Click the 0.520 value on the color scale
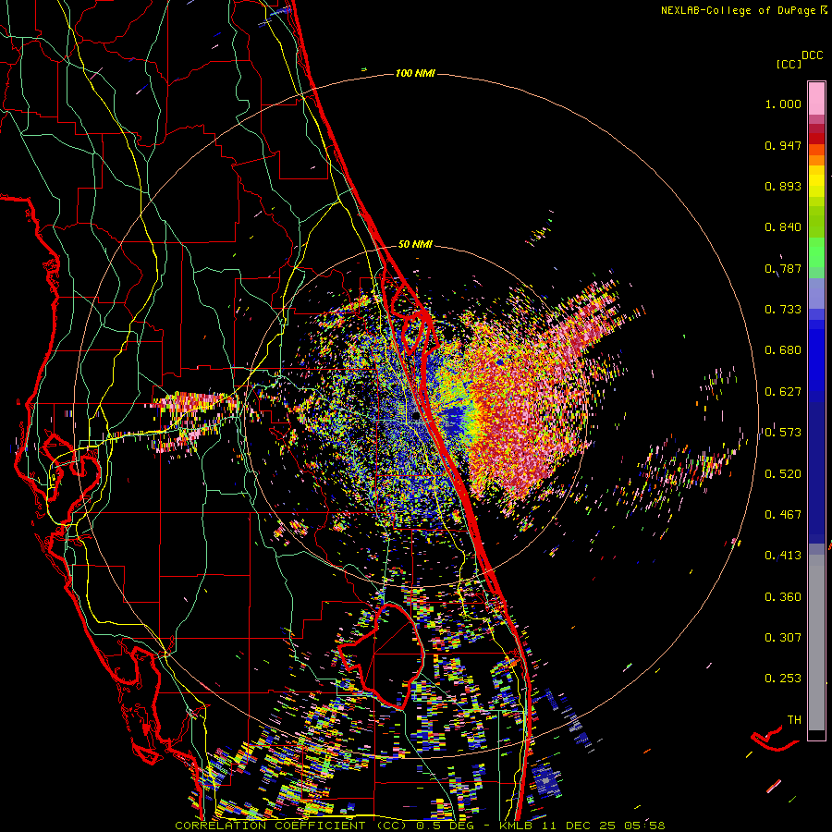Screen dimensions: 832x832 [783, 474]
